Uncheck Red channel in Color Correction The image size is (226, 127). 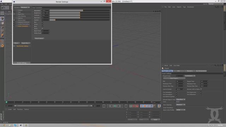[x=42, y=22]
